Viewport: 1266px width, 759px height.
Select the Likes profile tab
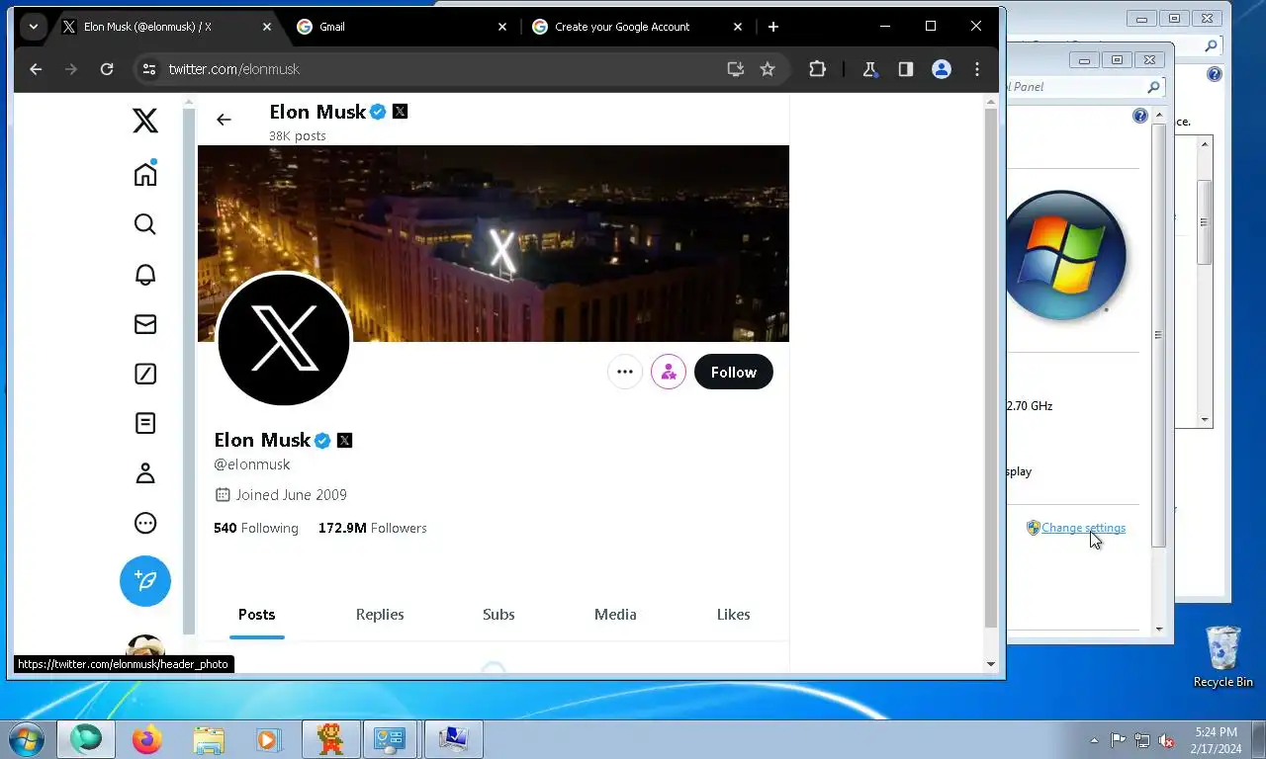click(x=733, y=615)
